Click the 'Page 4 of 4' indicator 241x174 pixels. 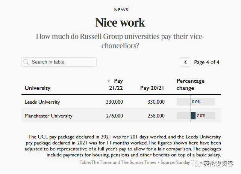206,62
